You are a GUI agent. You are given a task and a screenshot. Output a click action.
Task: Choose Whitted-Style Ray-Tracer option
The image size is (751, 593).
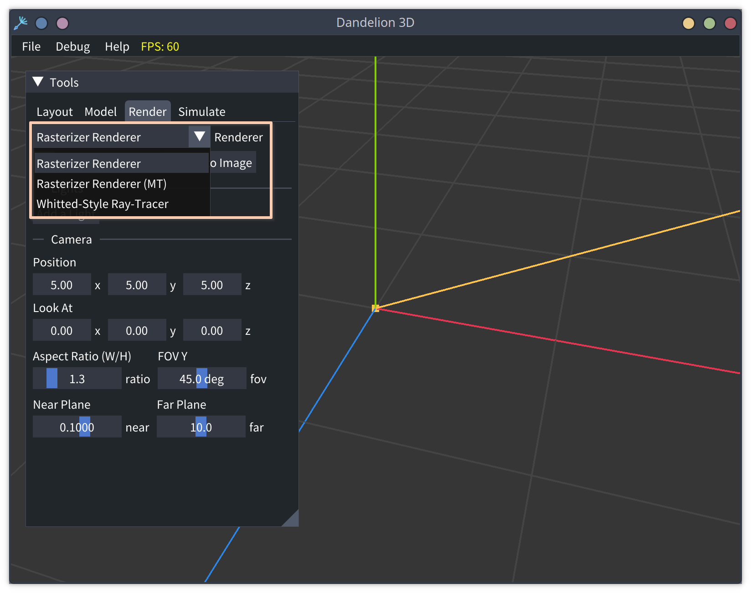click(103, 204)
